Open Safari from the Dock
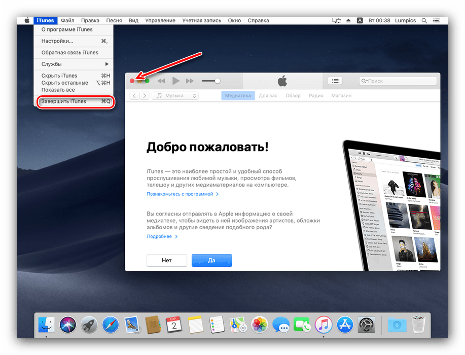This screenshot has width=465, height=355. tap(110, 324)
